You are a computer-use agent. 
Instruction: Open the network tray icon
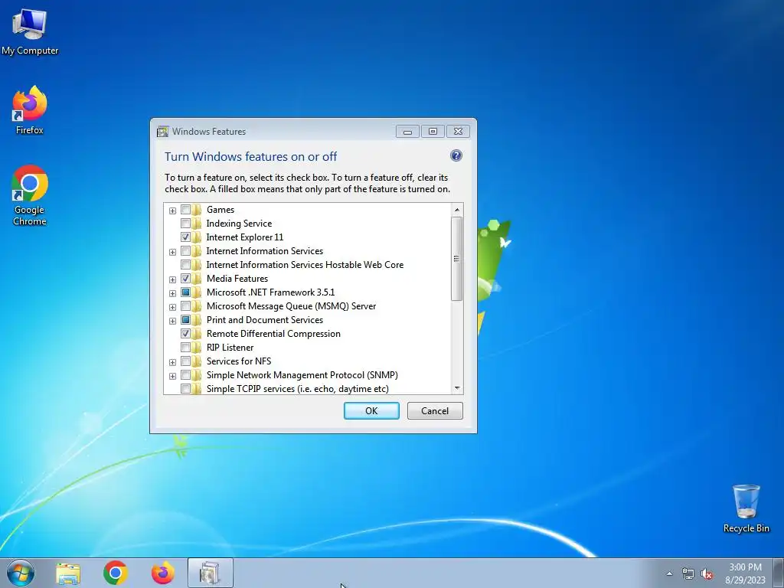[688, 573]
